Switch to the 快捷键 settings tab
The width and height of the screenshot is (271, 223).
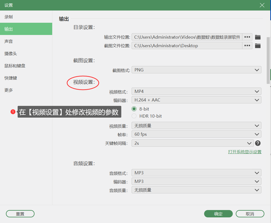(x=26, y=78)
